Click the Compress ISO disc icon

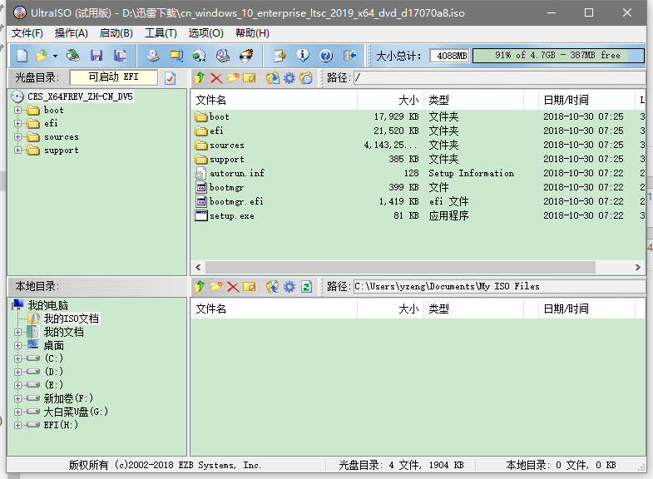tap(200, 56)
